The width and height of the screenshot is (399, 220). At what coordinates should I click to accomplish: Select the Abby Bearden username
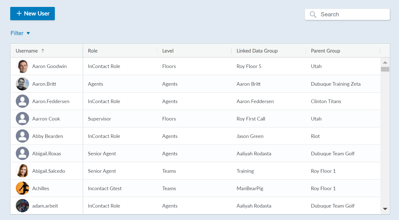click(48, 136)
